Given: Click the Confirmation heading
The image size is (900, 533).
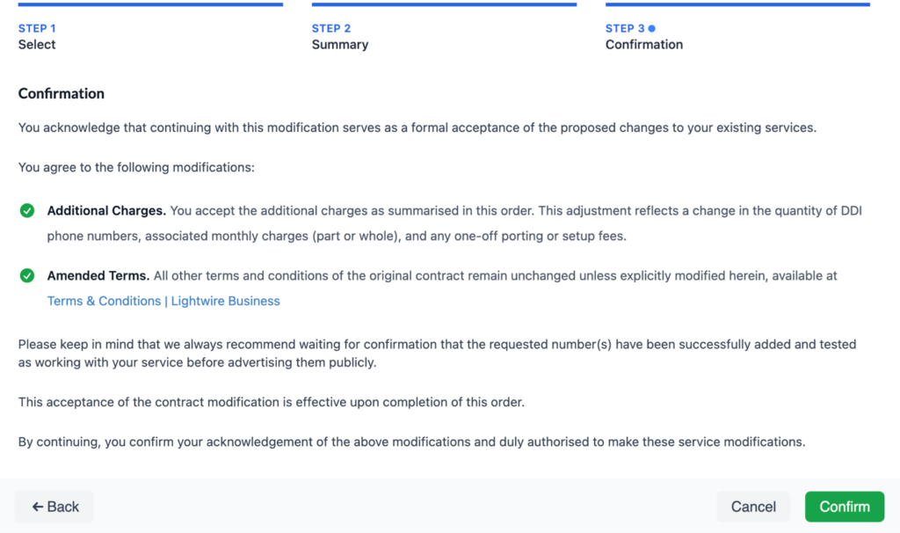Looking at the screenshot, I should (x=61, y=93).
